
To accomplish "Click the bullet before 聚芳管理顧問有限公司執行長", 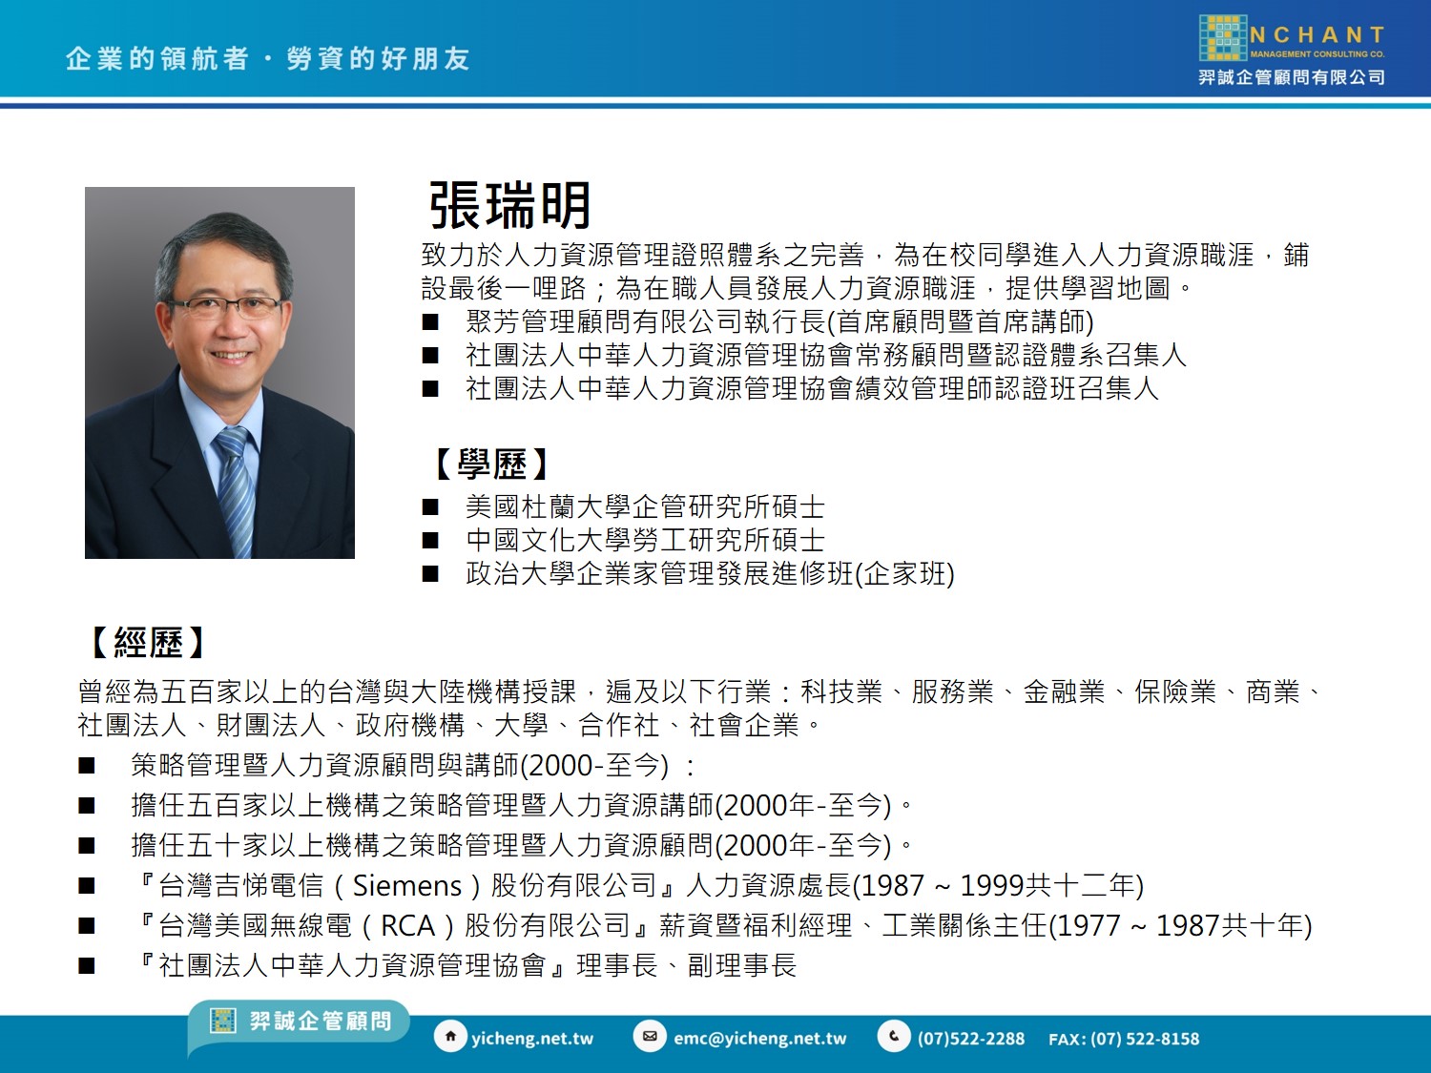I will click(x=430, y=322).
